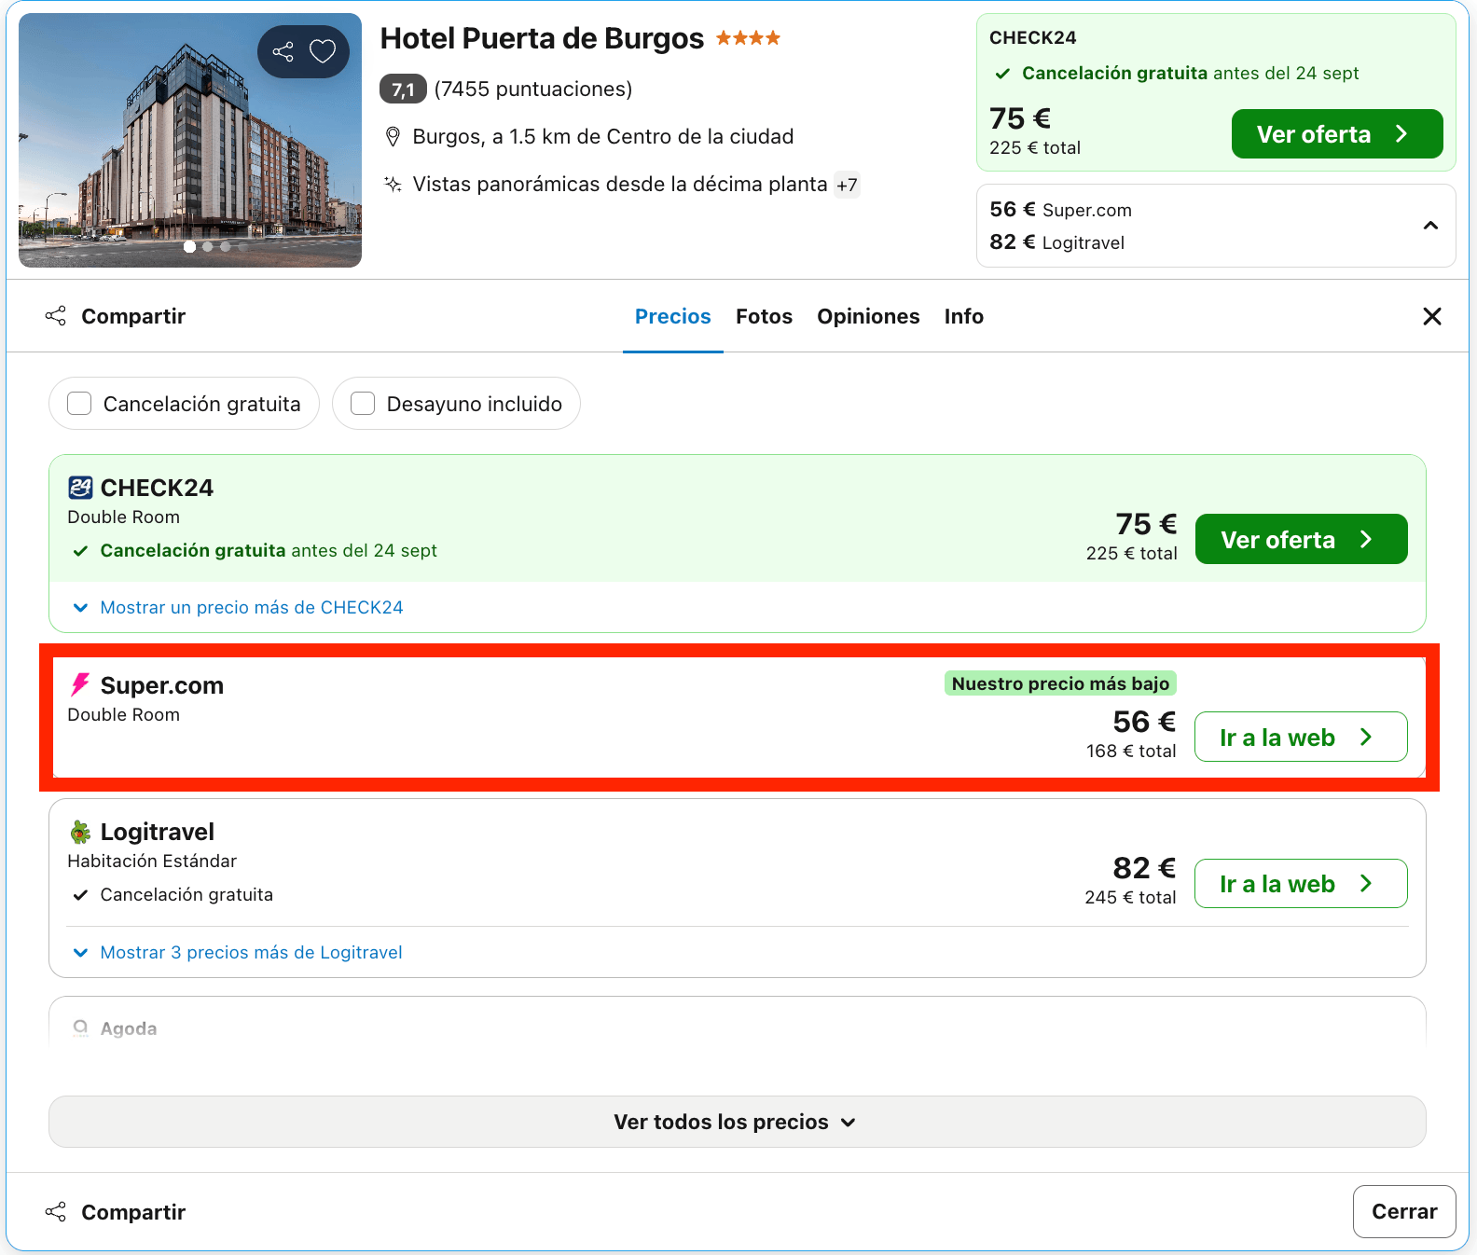Enable the Cancelación gratuita filter checkbox

[x=79, y=404]
